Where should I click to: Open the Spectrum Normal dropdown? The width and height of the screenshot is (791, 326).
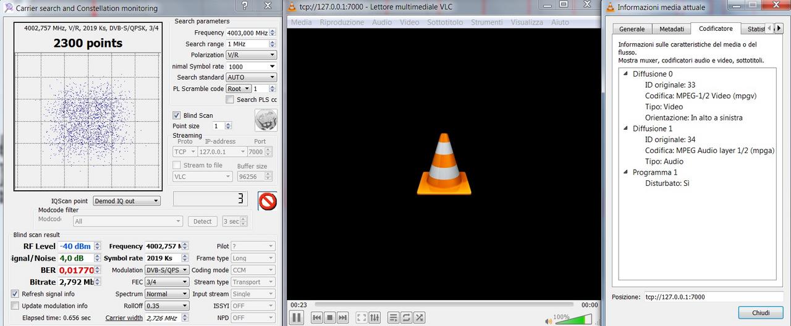[x=167, y=294]
